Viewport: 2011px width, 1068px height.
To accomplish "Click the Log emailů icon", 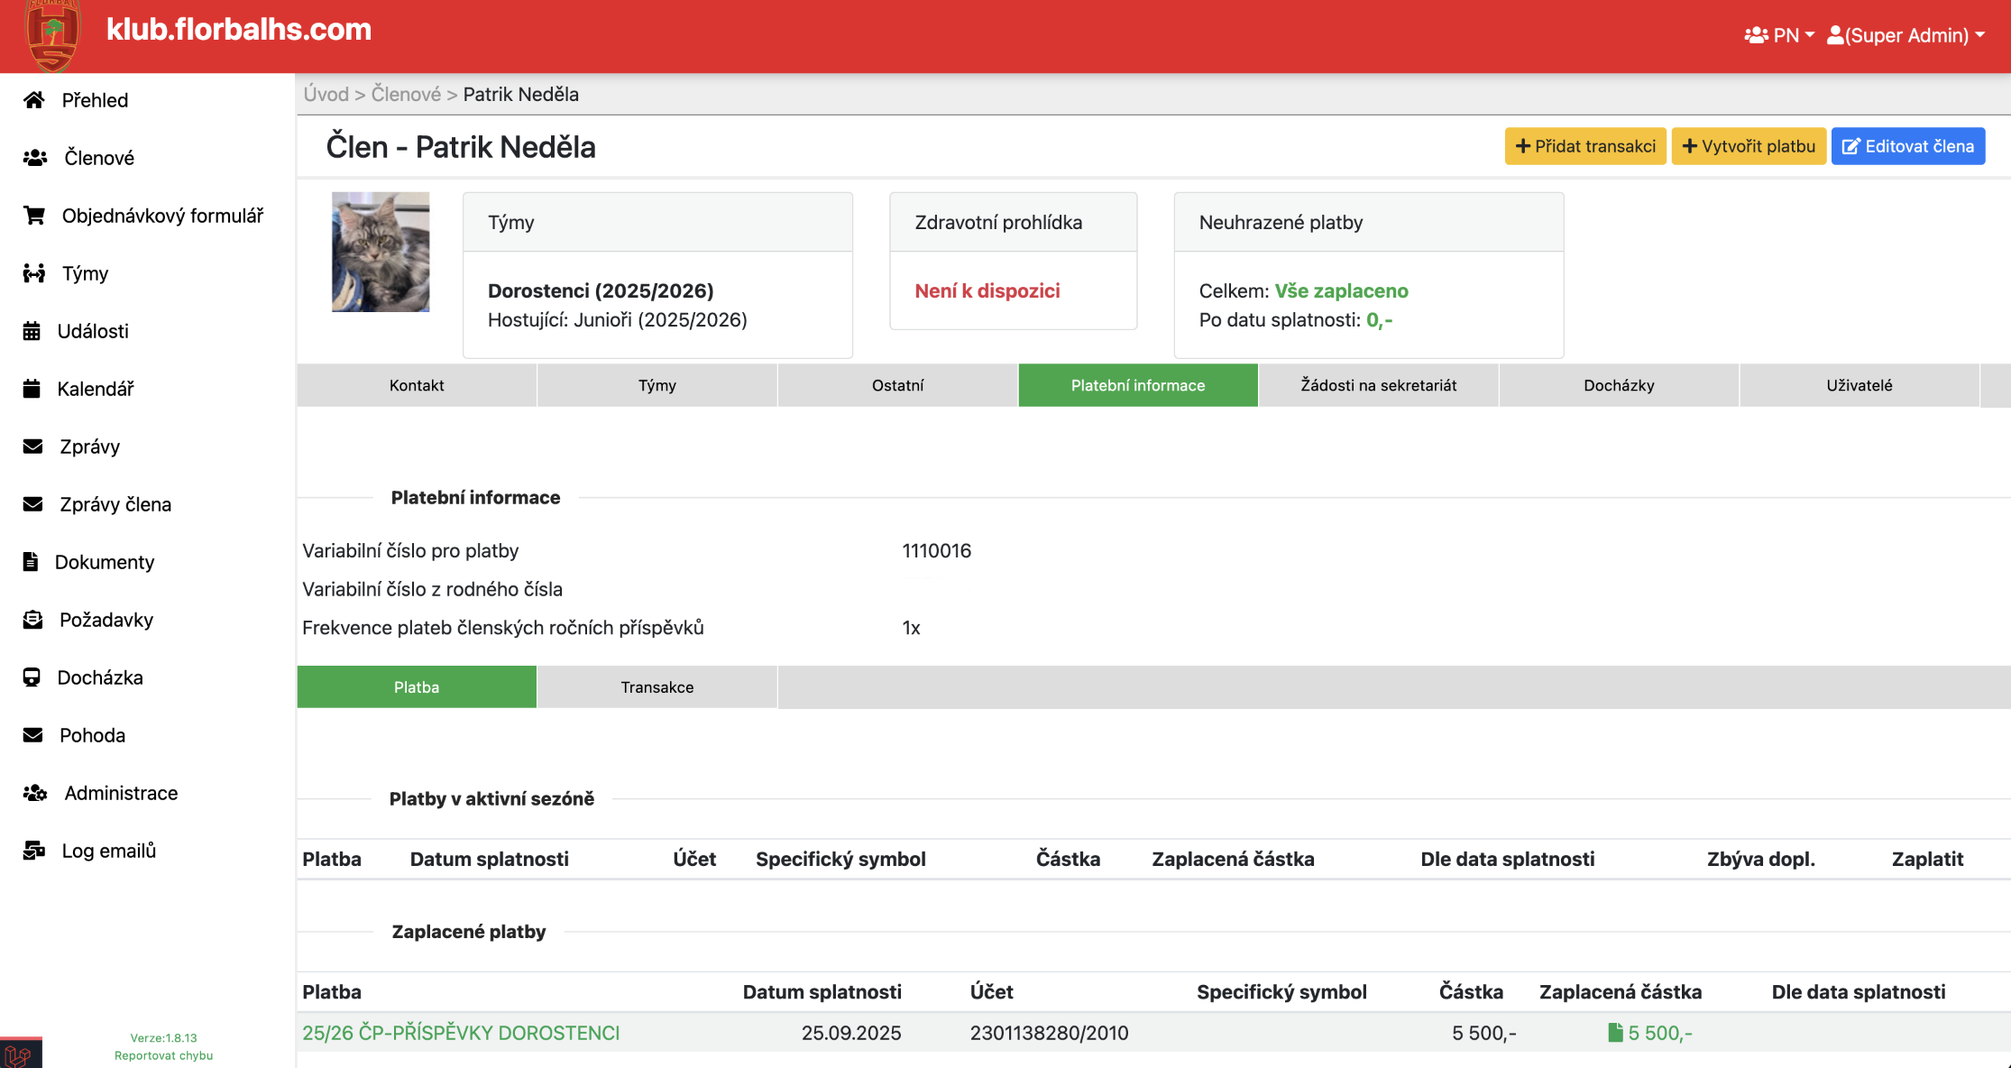I will tap(34, 851).
